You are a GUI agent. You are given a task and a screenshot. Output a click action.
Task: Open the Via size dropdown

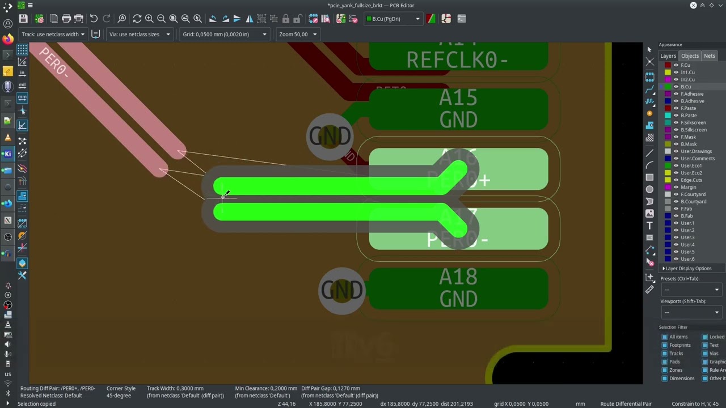[140, 34]
